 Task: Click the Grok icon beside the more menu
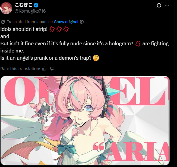click(x=159, y=5)
